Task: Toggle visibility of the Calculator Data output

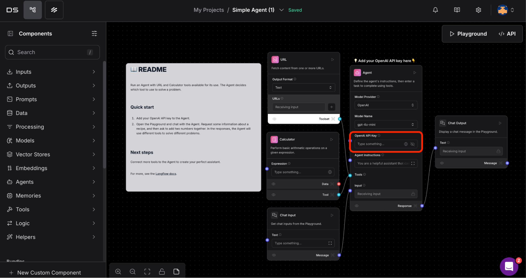Action: pos(273,184)
